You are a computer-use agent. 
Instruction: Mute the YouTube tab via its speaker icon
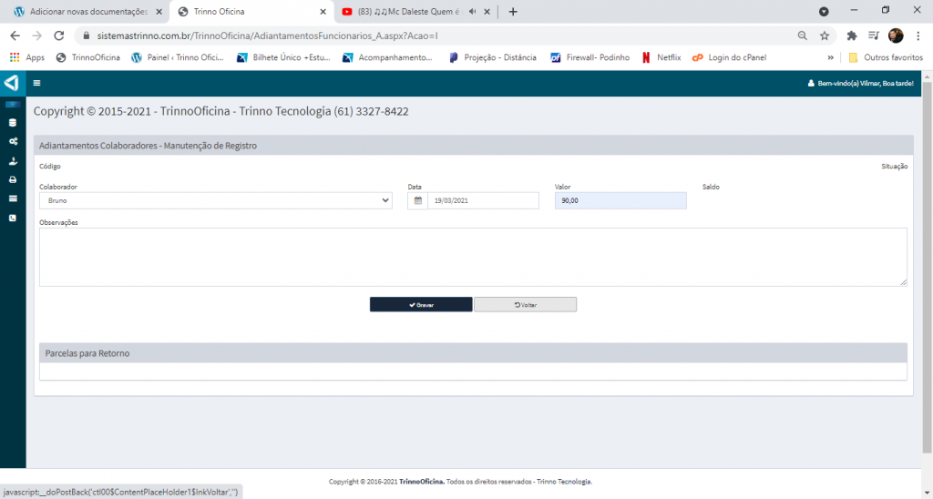[x=473, y=11]
